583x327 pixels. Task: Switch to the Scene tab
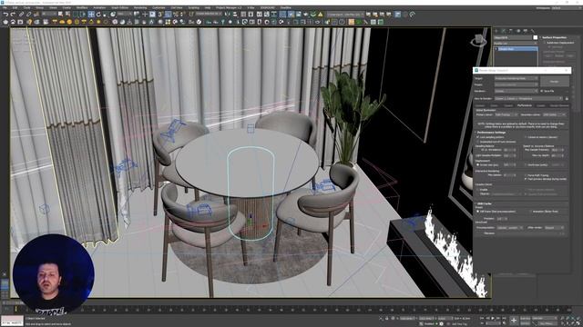point(494,105)
